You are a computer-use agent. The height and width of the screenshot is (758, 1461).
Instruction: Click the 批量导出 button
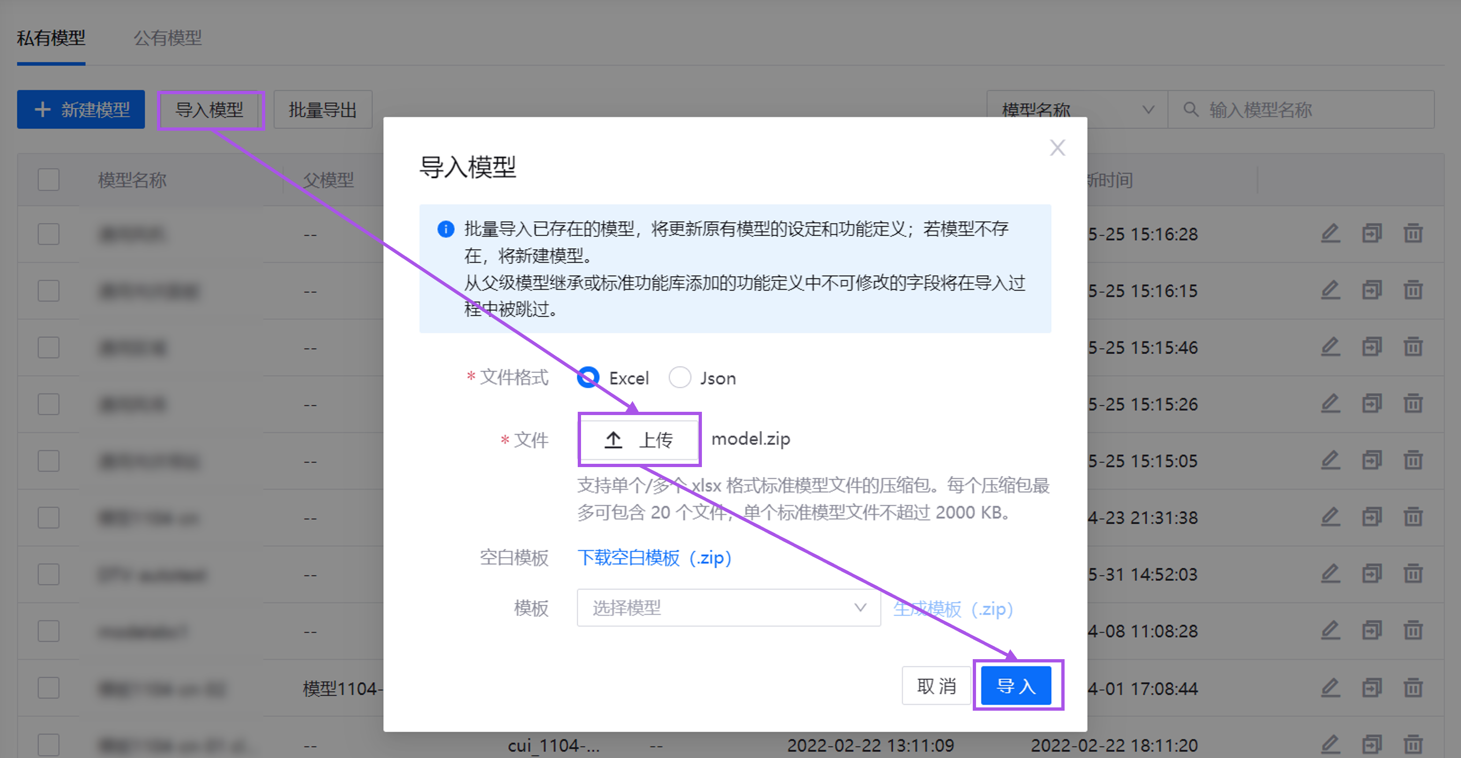click(323, 110)
